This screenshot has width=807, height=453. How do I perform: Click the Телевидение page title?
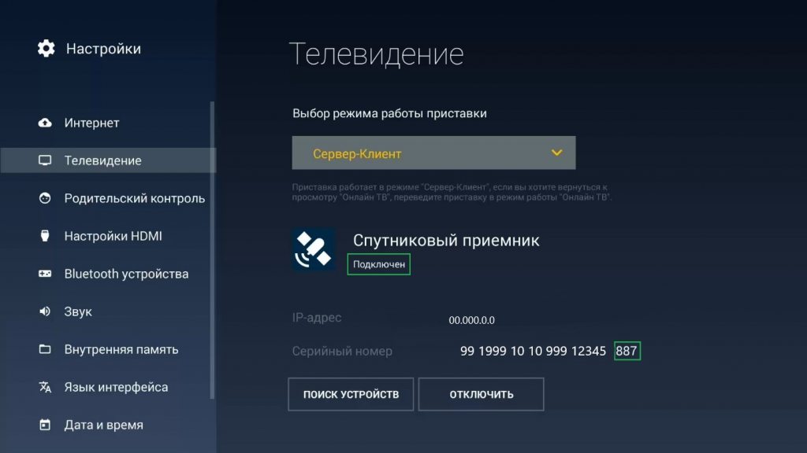(376, 53)
